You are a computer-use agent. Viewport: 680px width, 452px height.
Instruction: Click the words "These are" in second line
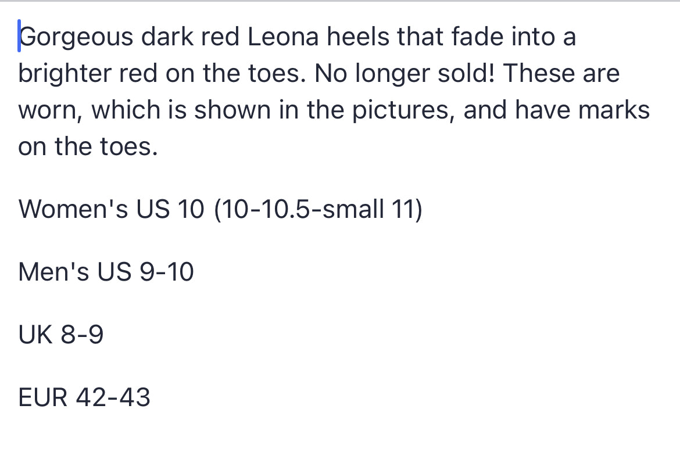(561, 73)
